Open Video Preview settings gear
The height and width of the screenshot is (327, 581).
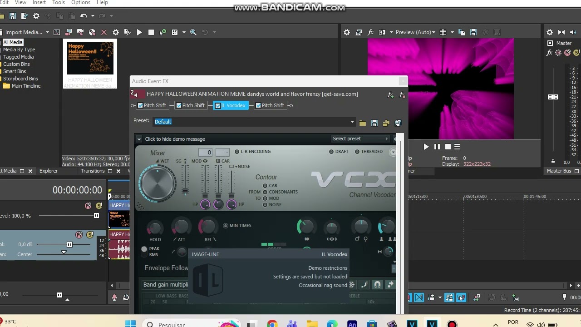pos(347,32)
